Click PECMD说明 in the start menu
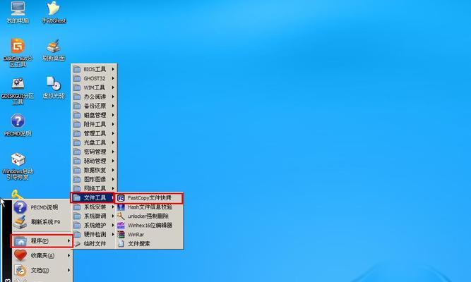Viewport: 471px width, 282px height. click(x=42, y=207)
